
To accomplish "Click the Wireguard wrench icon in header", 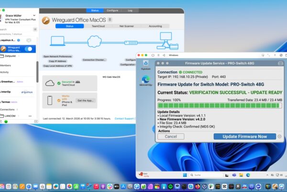I will click(x=46, y=20).
